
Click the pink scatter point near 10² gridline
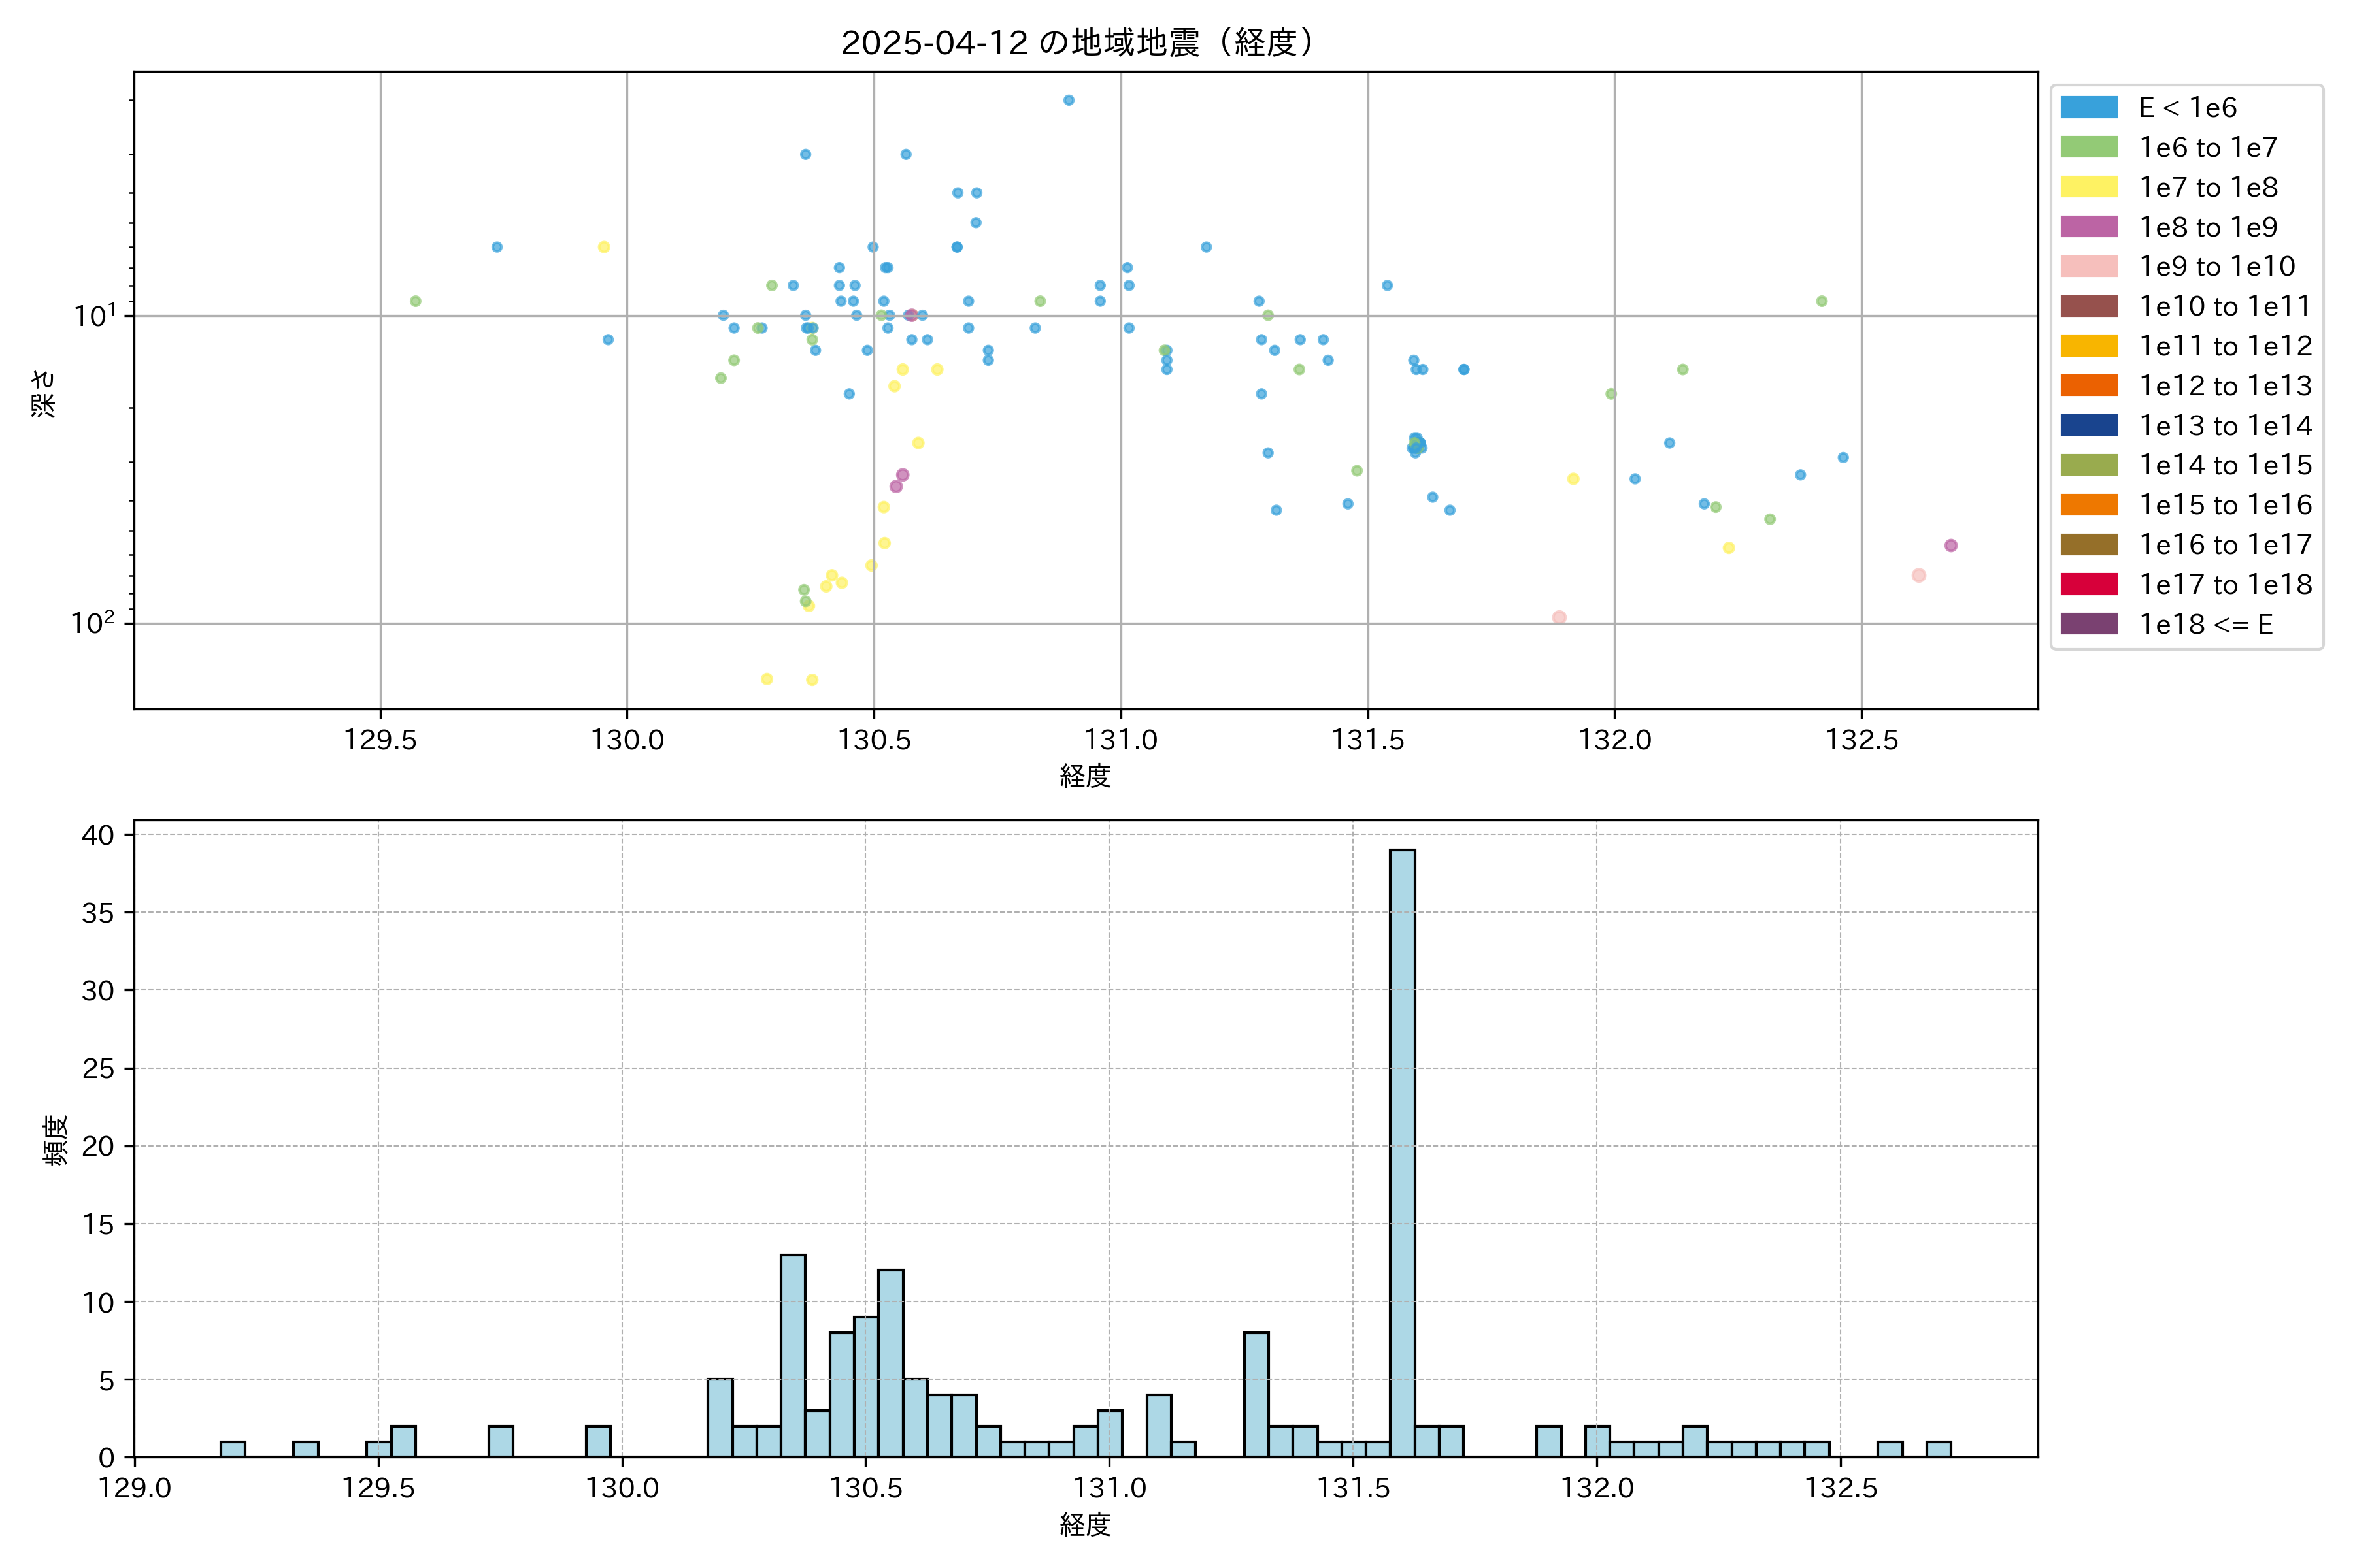pyautogui.click(x=1559, y=617)
